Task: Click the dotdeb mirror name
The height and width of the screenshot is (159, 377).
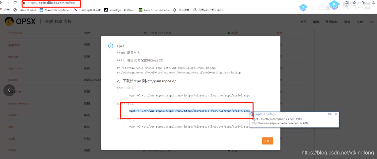Action: [x=13, y=115]
